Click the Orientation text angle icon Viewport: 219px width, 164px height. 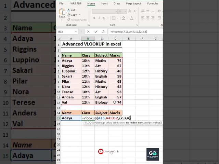[x=159, y=11]
